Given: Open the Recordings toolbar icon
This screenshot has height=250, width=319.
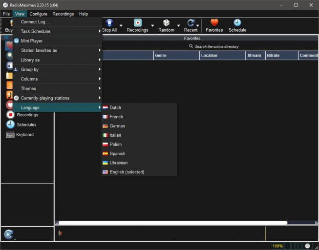Looking at the screenshot, I should (138, 23).
